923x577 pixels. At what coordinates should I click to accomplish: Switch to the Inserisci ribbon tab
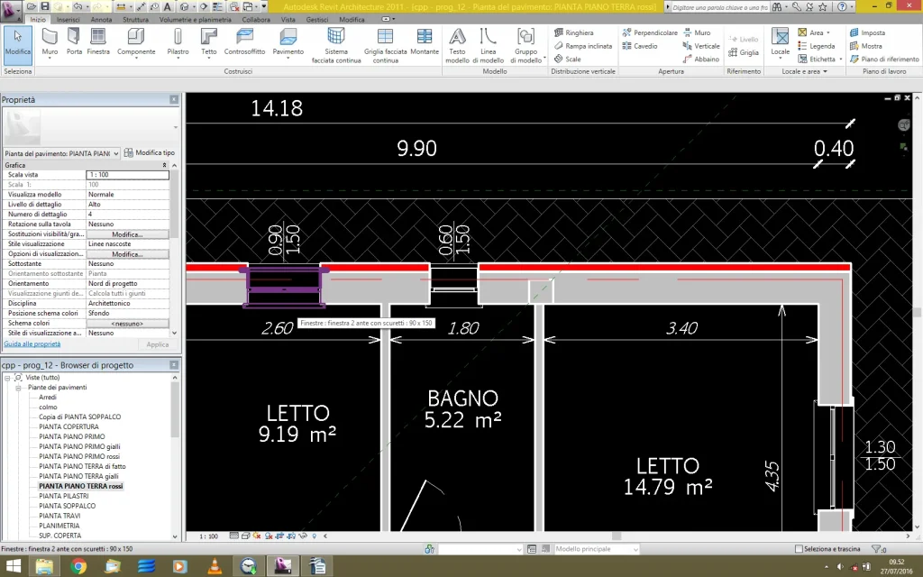click(x=69, y=20)
